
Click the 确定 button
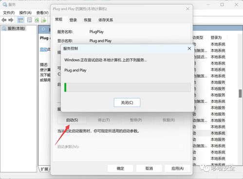click(x=120, y=168)
